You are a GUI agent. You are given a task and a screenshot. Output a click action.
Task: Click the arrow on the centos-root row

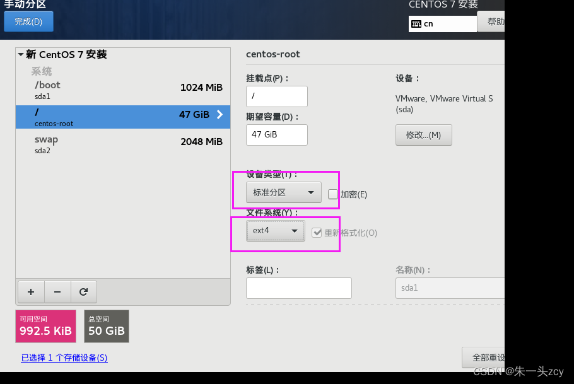(x=220, y=115)
